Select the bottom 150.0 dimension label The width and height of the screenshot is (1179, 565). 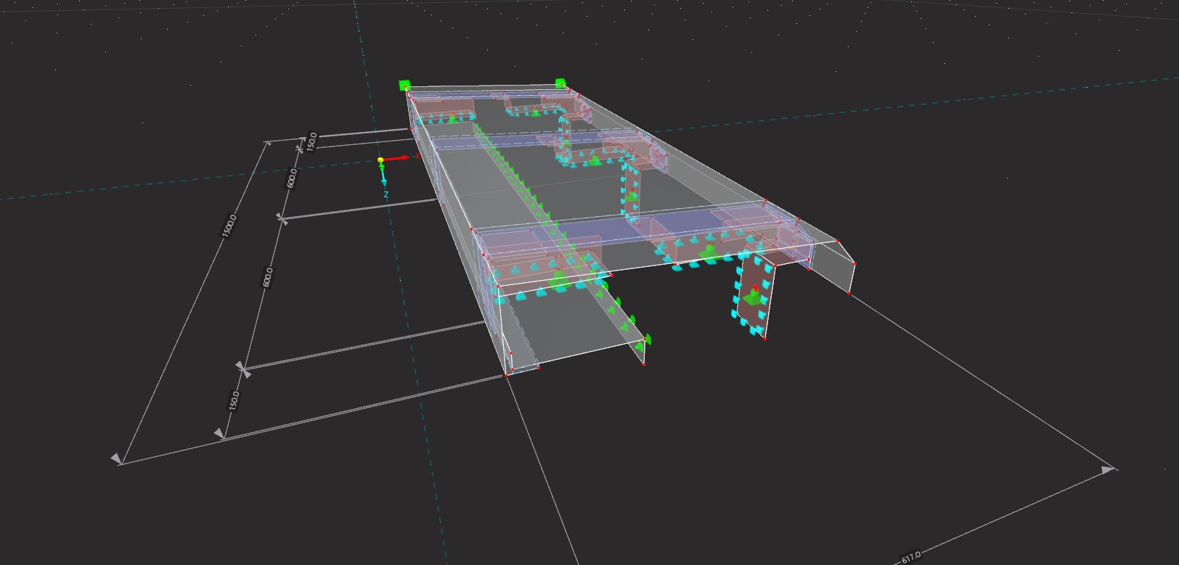[234, 400]
